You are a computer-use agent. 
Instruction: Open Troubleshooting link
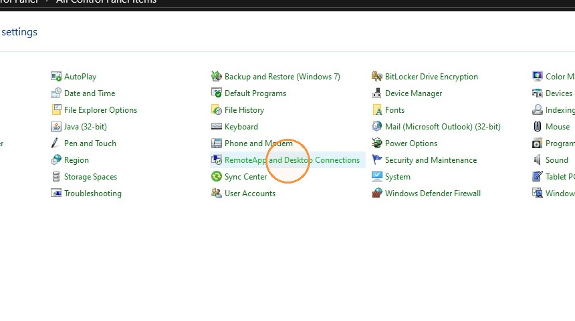[93, 194]
